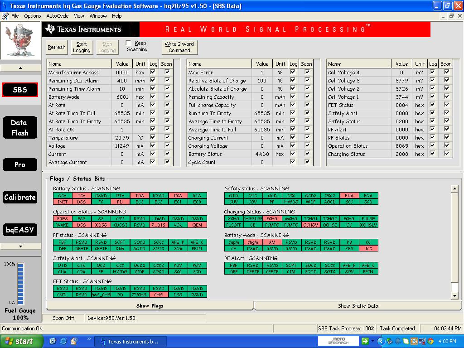The image size is (464, 348).
Task: Toggle Scan checkbox for Cycle Count
Action: pos(307,162)
